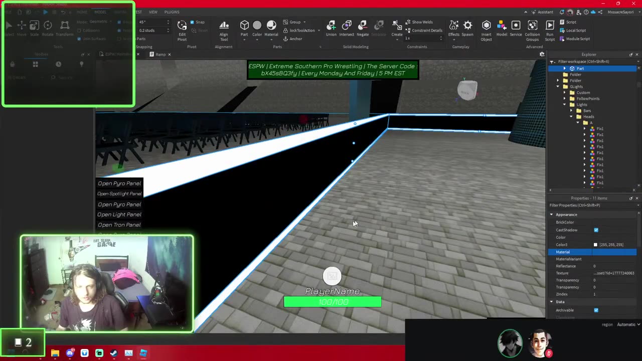Viewport: 642px width, 361px height.
Task: Open File Explorer from the taskbar
Action: [x=55, y=353]
